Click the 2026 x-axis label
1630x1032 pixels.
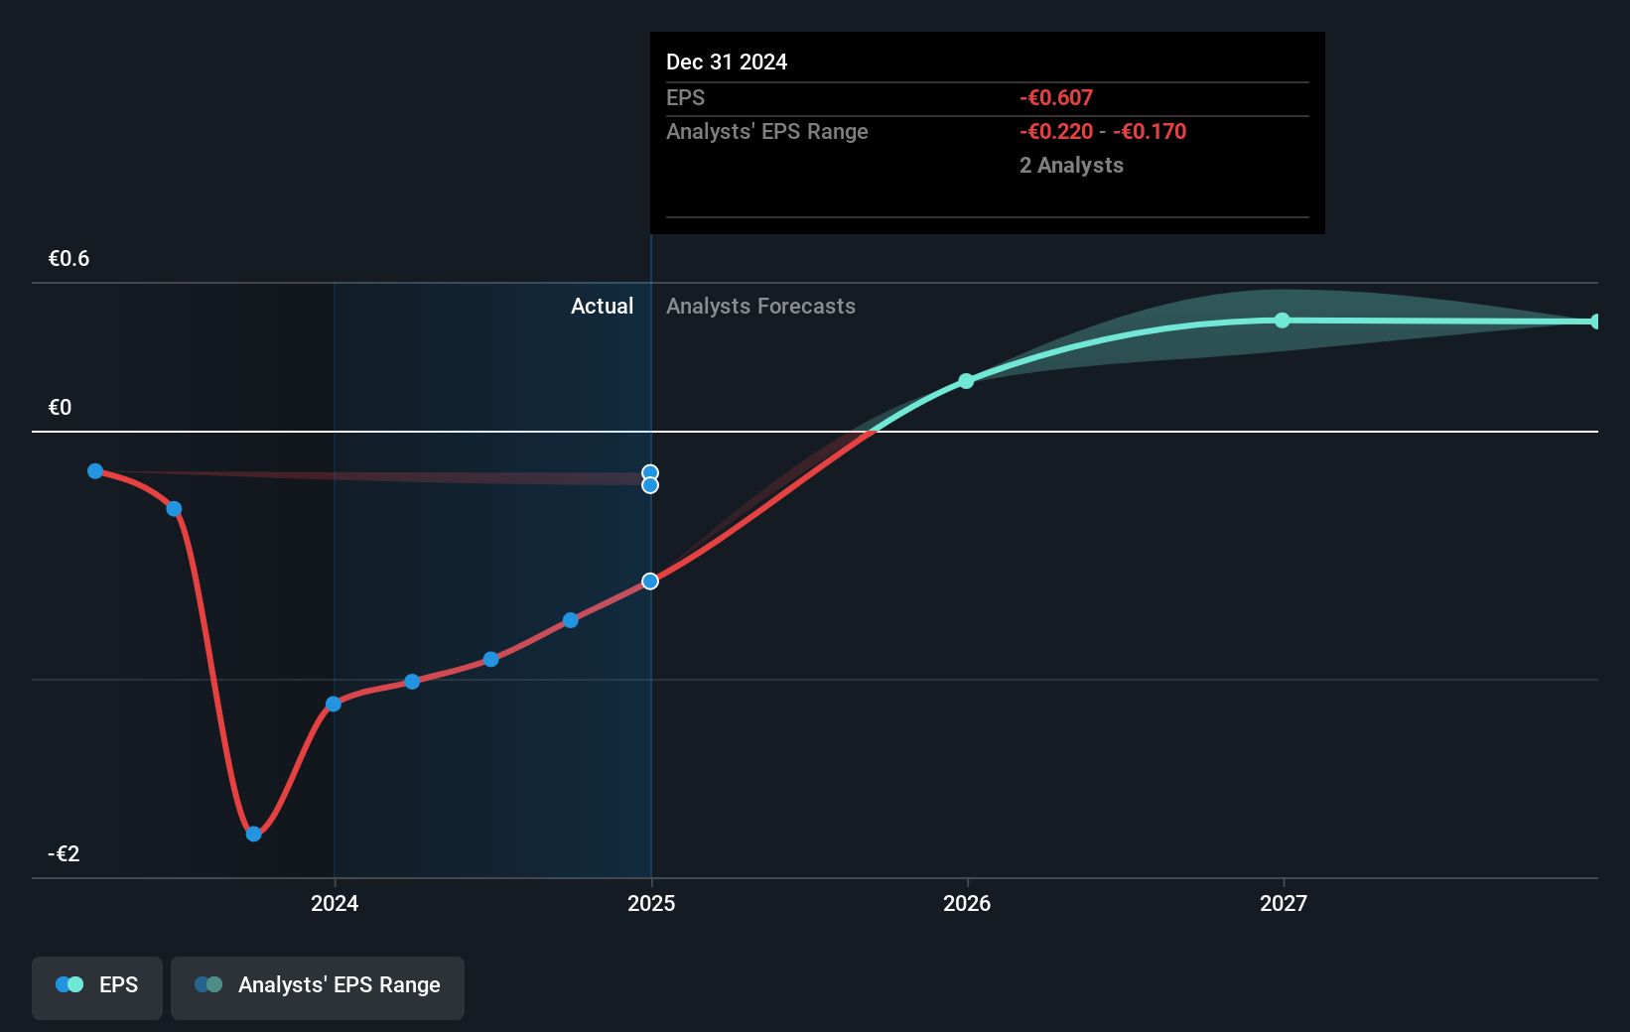(x=967, y=903)
